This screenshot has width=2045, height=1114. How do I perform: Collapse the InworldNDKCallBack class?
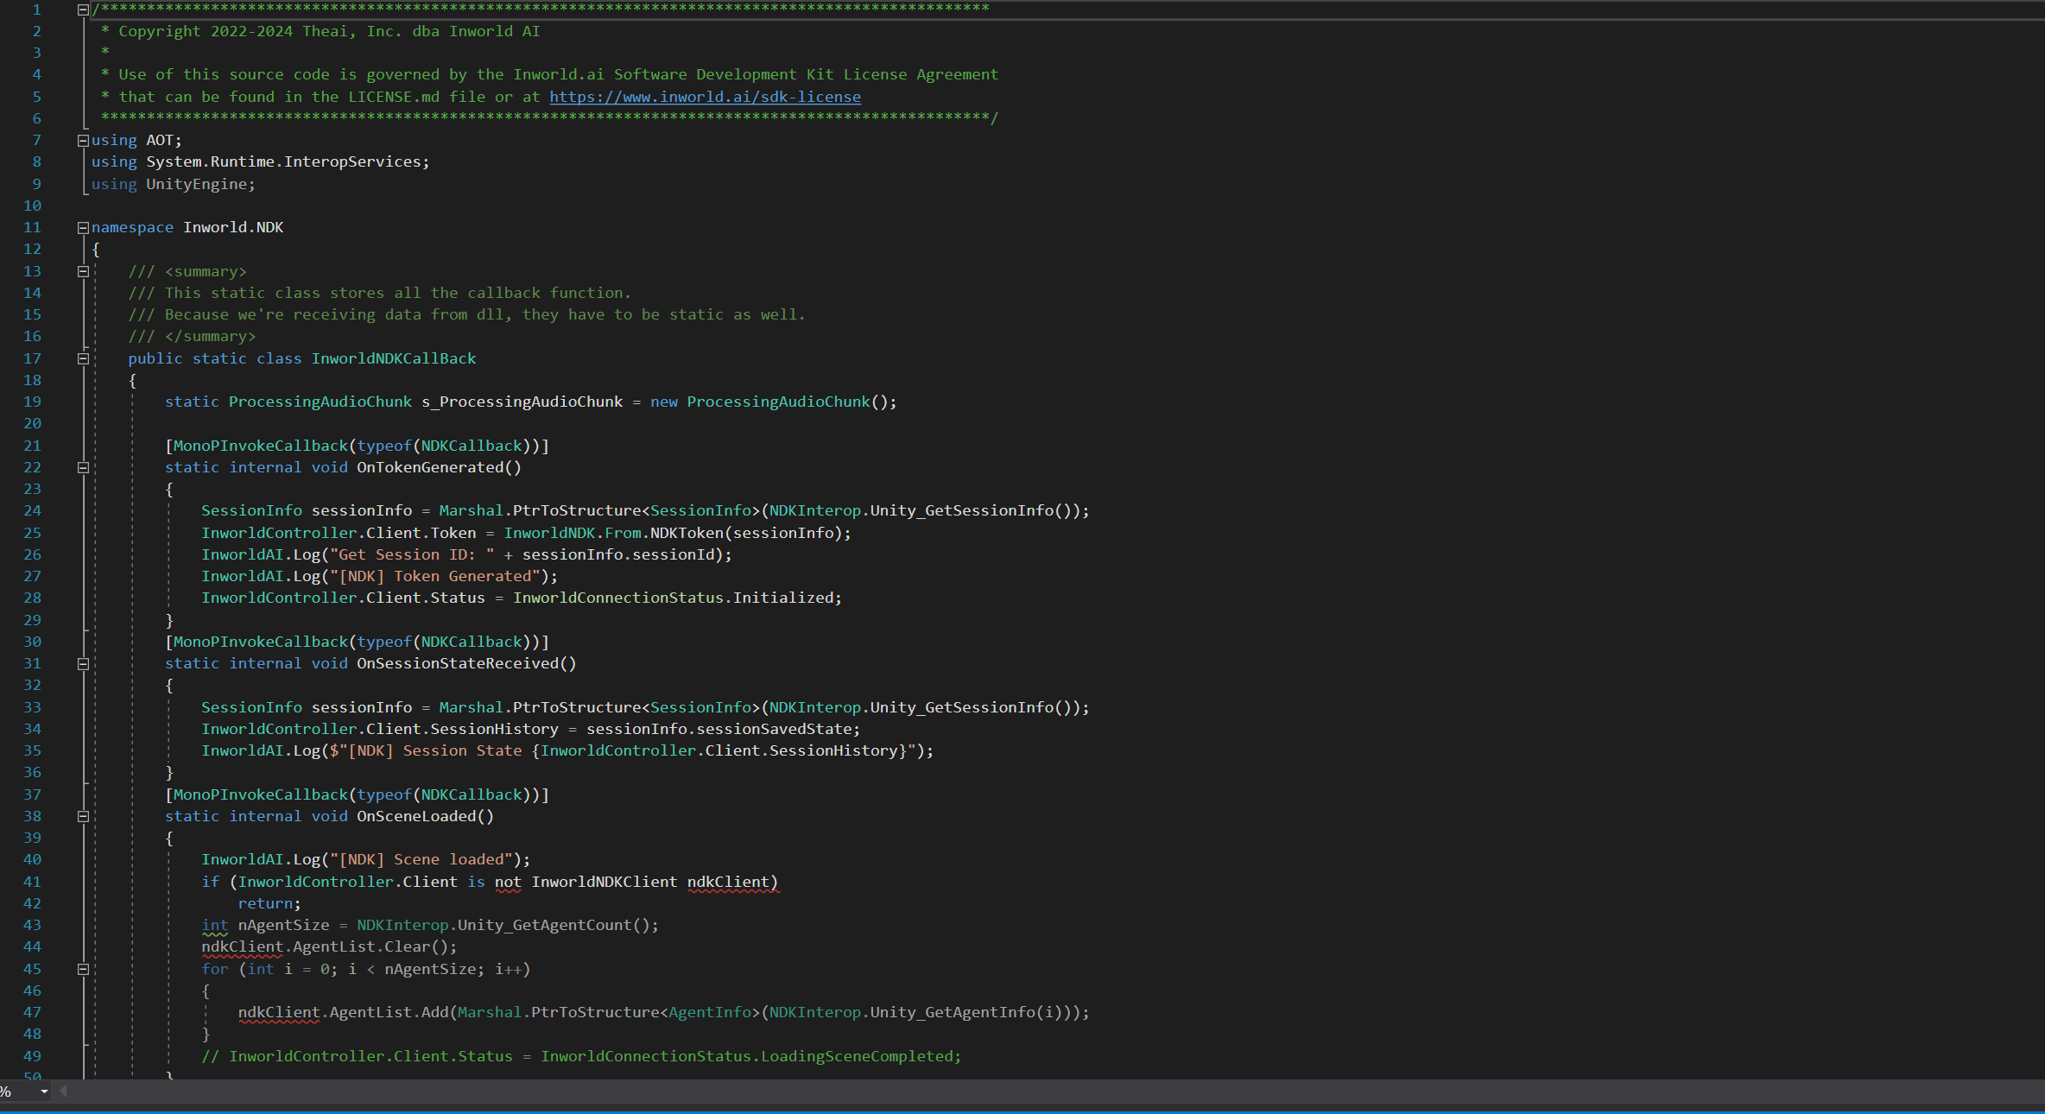(x=83, y=358)
